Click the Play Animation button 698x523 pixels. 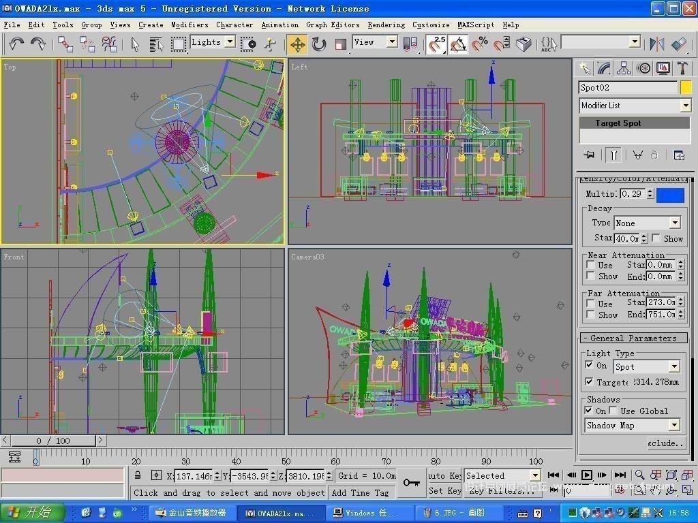point(587,475)
